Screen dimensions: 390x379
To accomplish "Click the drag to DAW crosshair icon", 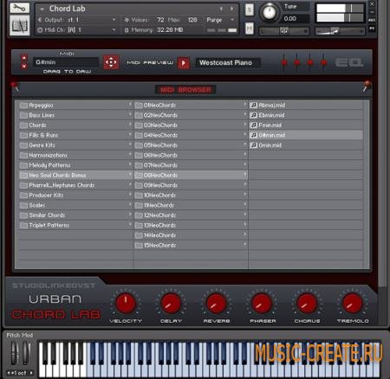I will pos(111,62).
